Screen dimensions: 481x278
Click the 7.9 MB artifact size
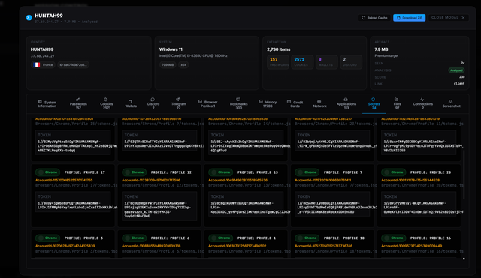point(381,49)
